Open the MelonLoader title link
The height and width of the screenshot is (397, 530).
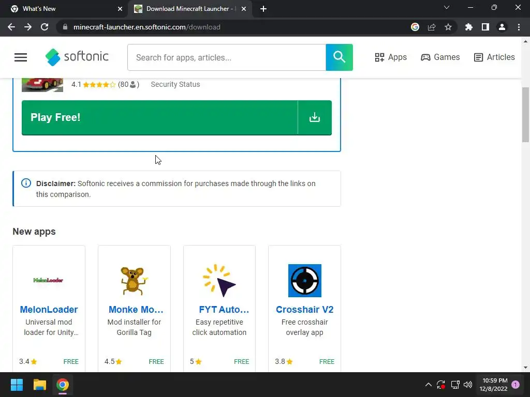(49, 310)
